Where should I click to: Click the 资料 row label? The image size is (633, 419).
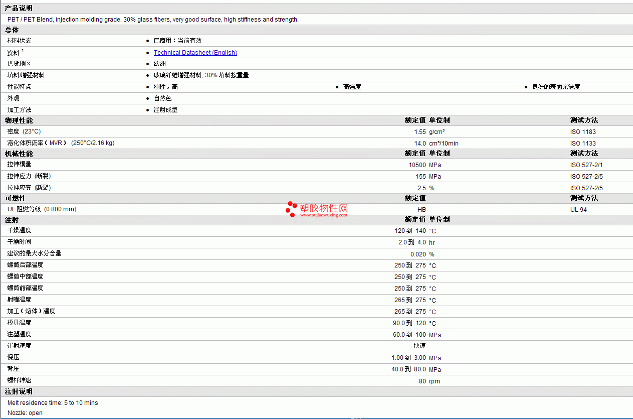coord(14,53)
